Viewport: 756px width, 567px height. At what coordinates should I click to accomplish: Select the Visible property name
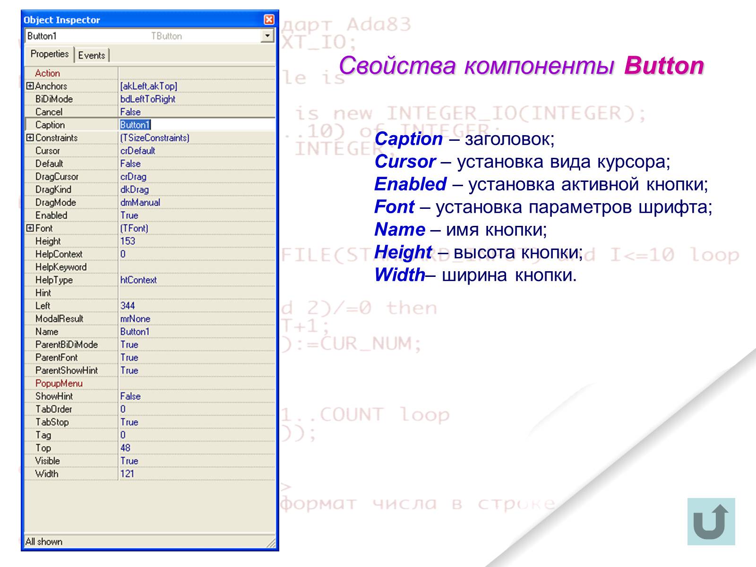(47, 461)
